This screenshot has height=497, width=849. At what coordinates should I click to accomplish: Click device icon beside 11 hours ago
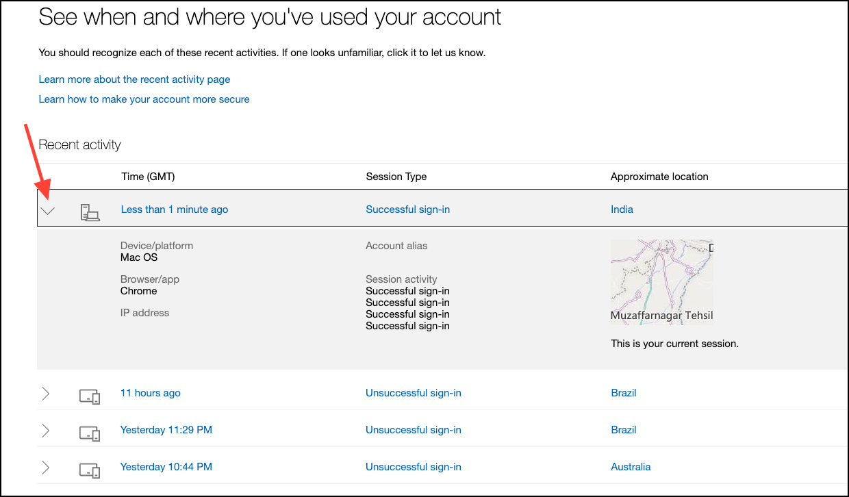pyautogui.click(x=90, y=396)
